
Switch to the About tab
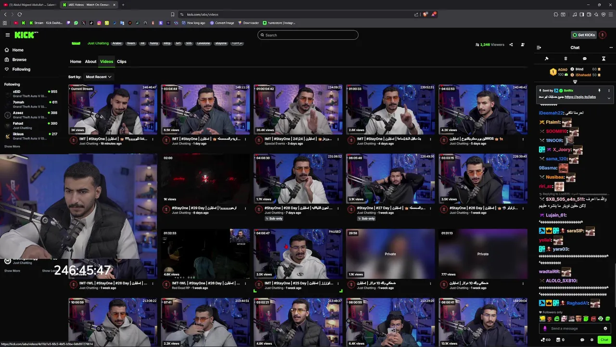(x=90, y=62)
